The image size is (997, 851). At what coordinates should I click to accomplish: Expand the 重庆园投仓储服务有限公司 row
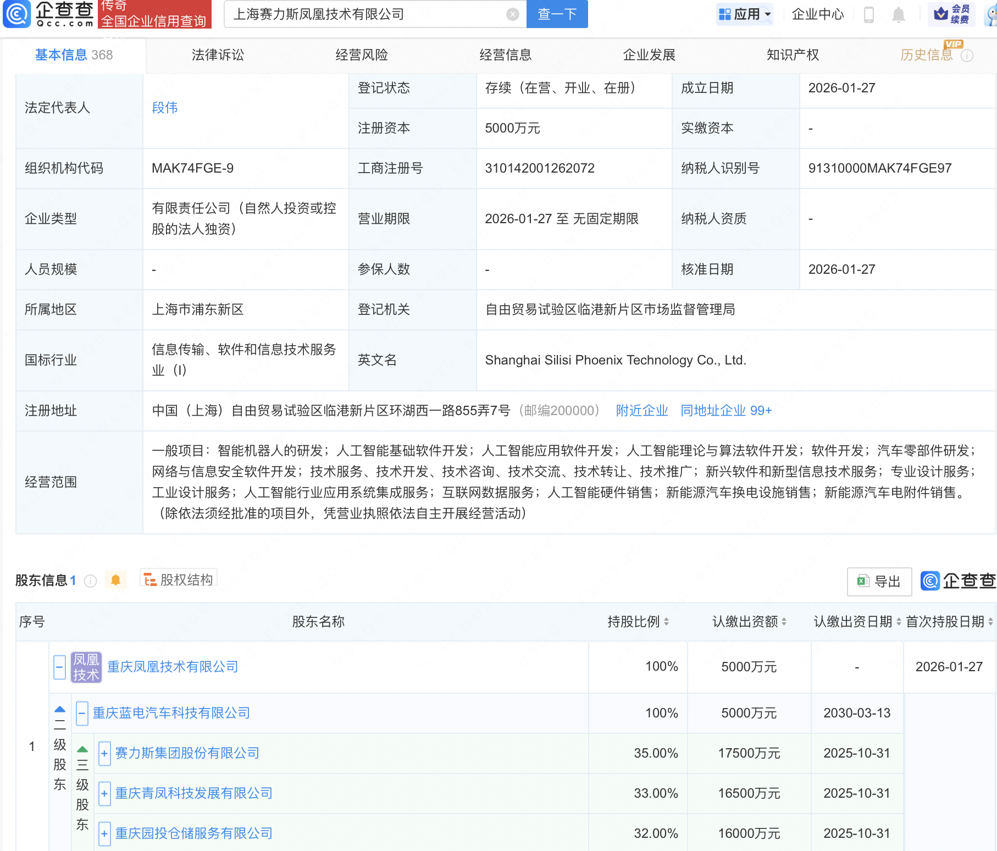(104, 833)
